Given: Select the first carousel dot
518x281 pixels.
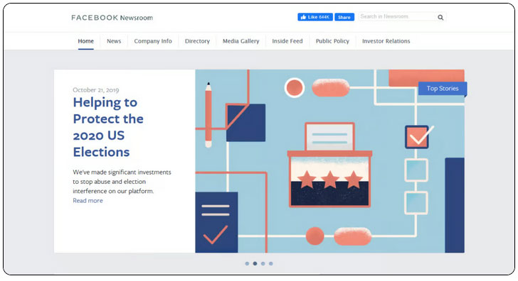Looking at the screenshot, I should pyautogui.click(x=247, y=263).
